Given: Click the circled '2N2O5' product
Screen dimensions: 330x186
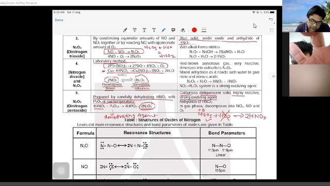Looking at the screenshot, I should (147, 106).
